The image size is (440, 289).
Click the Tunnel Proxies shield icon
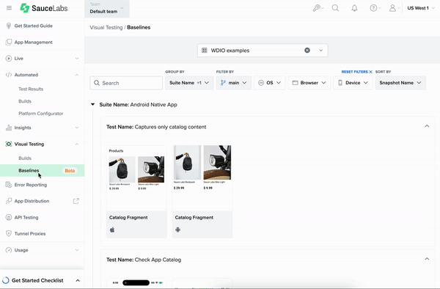[x=9, y=233]
